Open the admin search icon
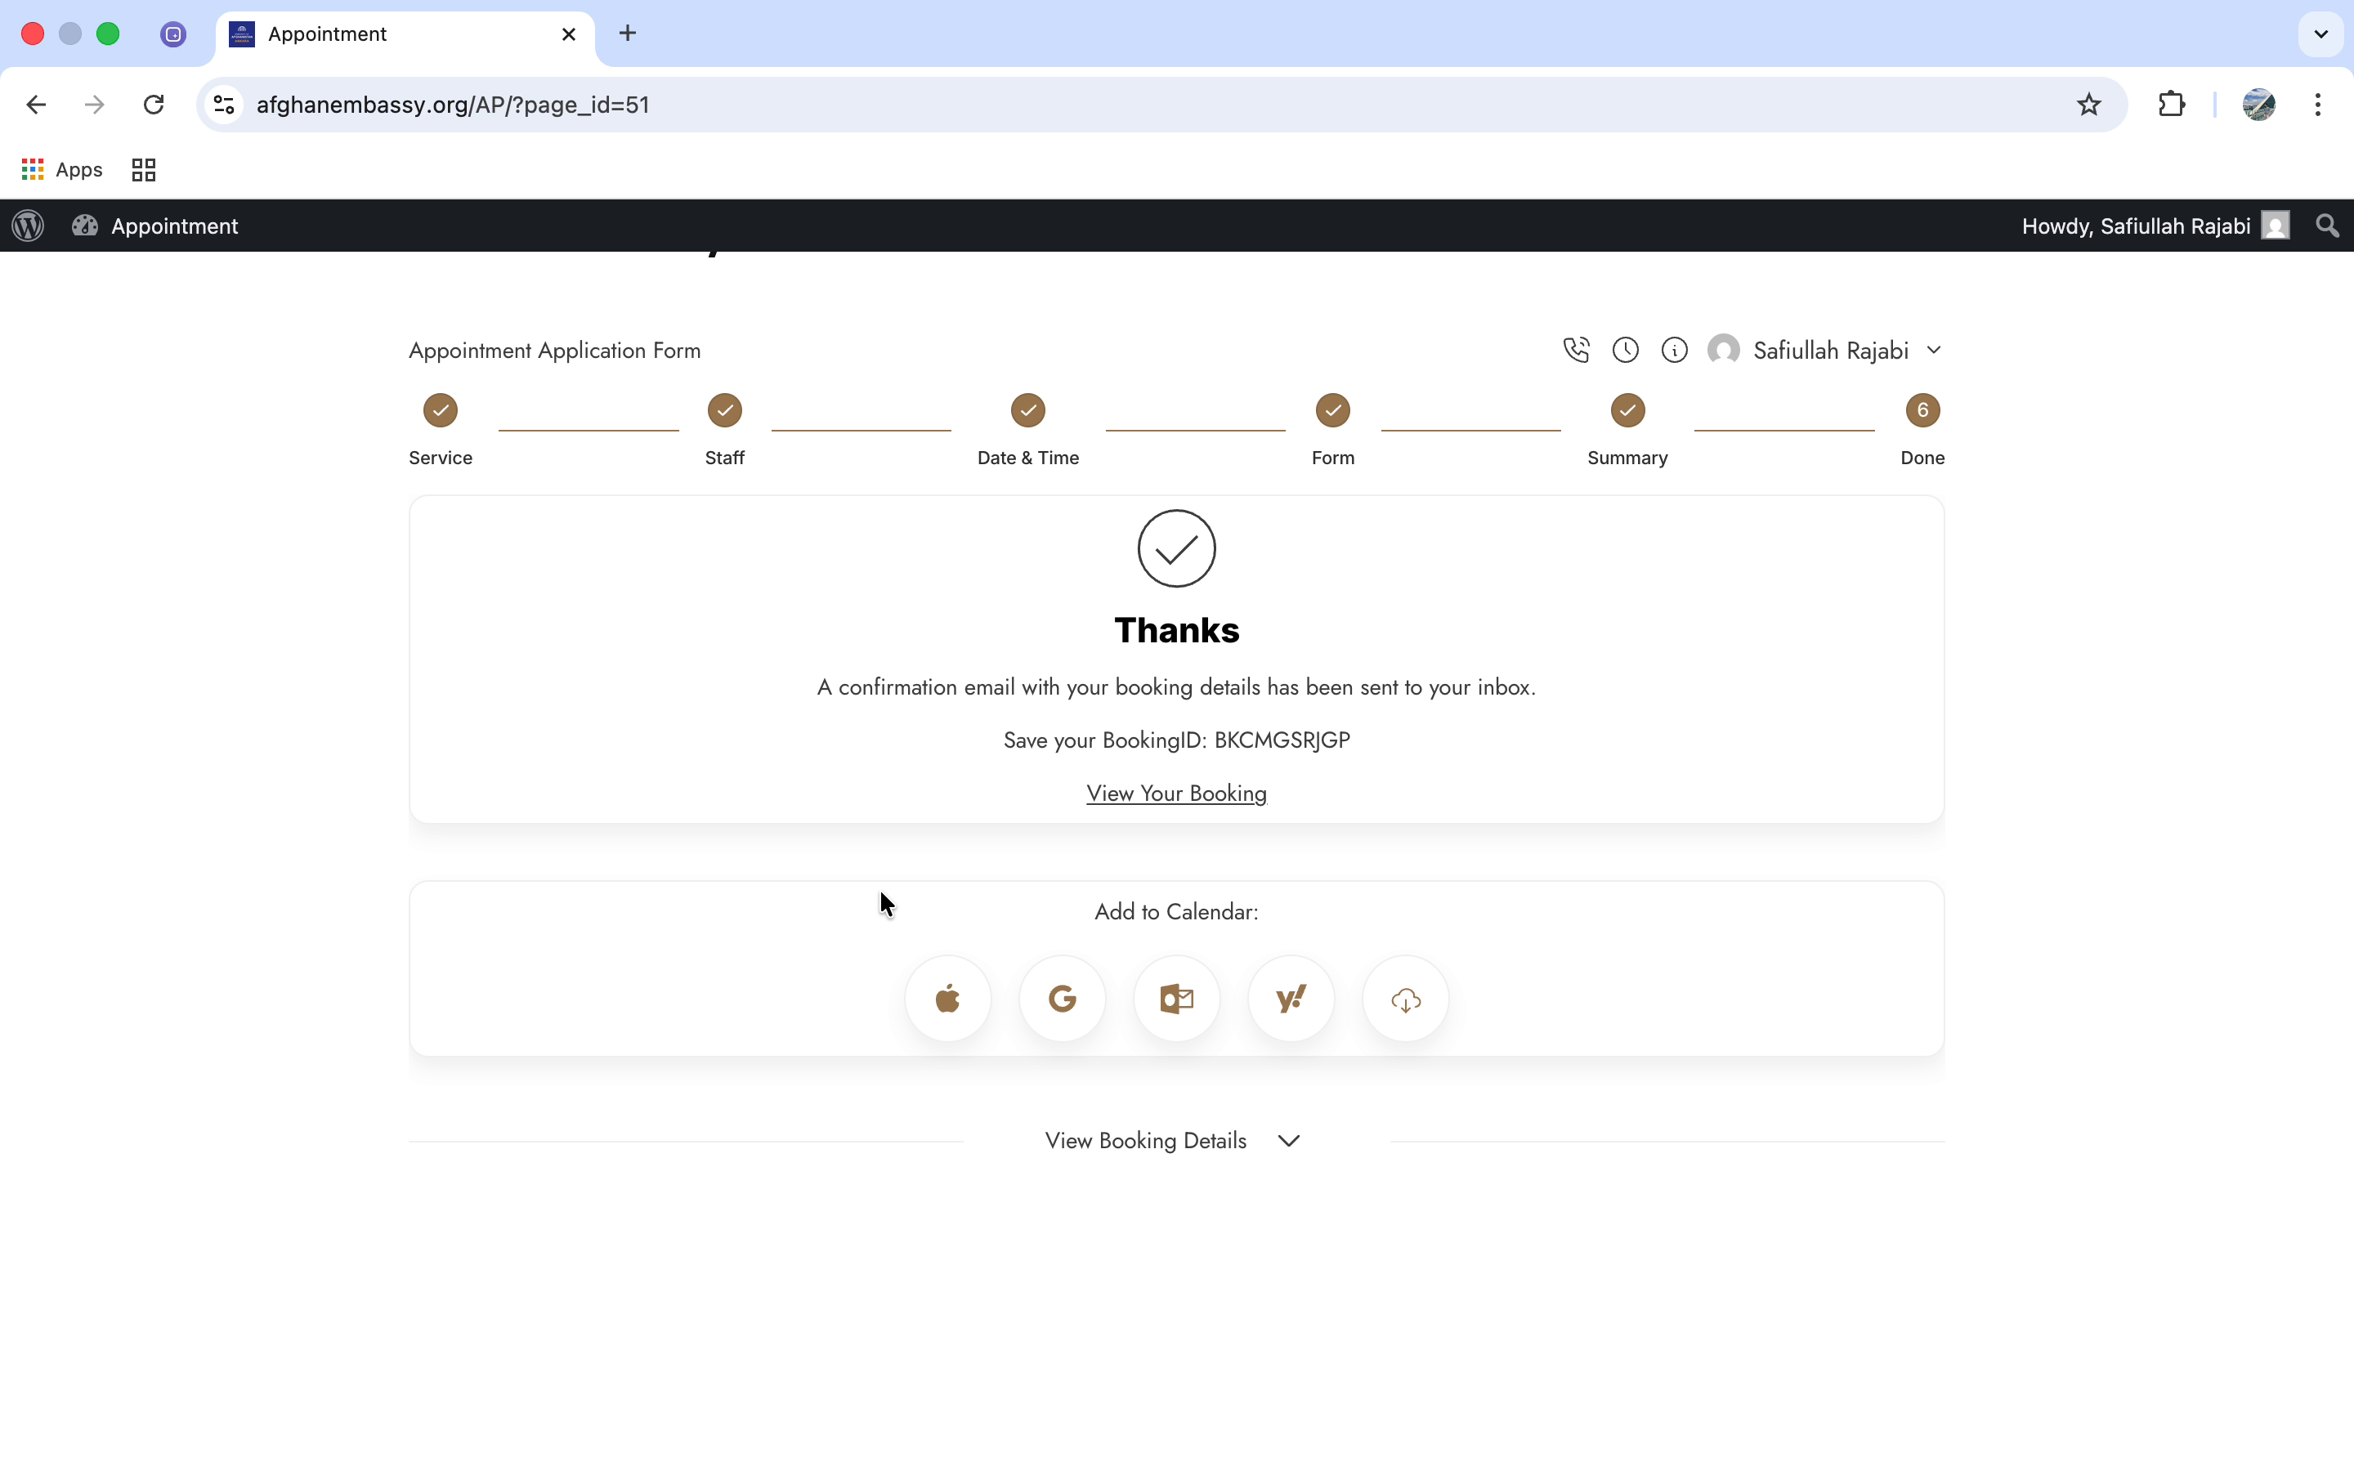 coord(2325,226)
